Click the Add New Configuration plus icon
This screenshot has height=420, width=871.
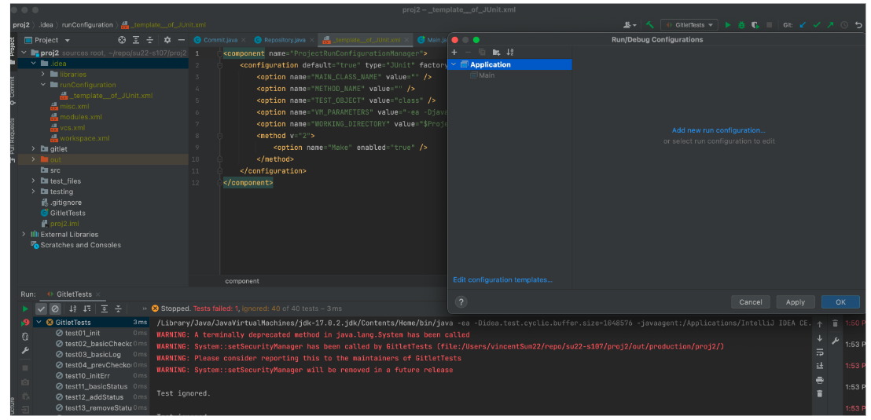454,52
